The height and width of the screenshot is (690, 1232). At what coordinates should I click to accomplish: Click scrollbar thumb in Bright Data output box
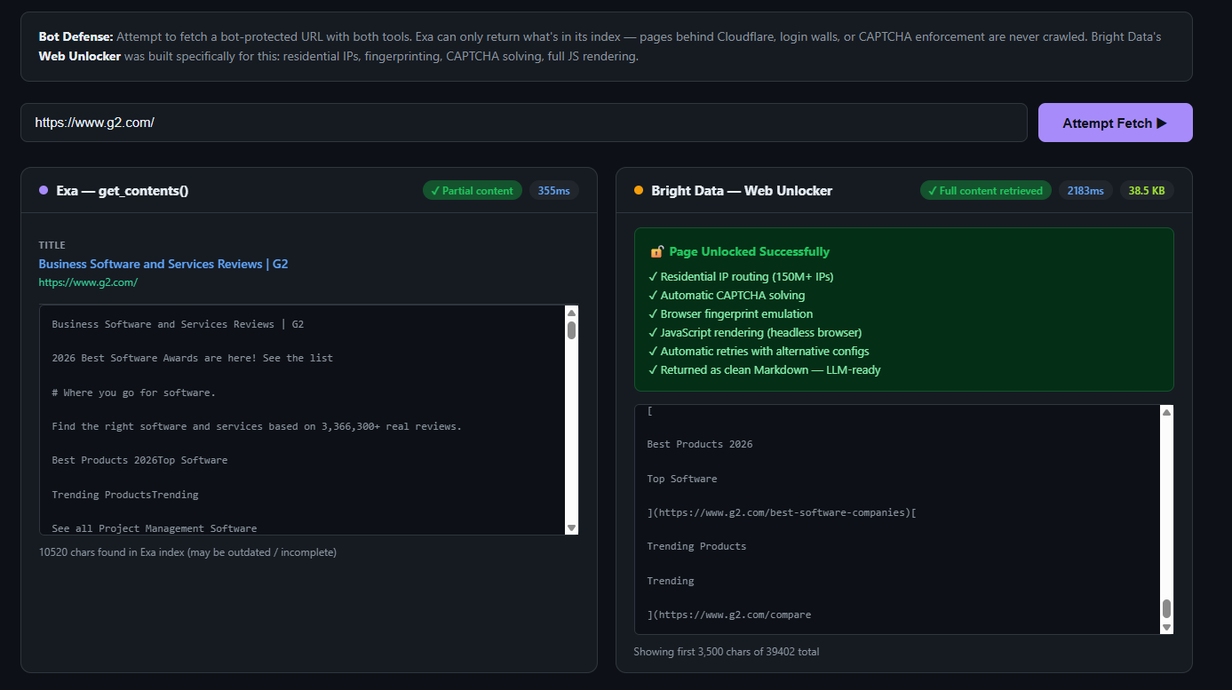(x=1166, y=608)
